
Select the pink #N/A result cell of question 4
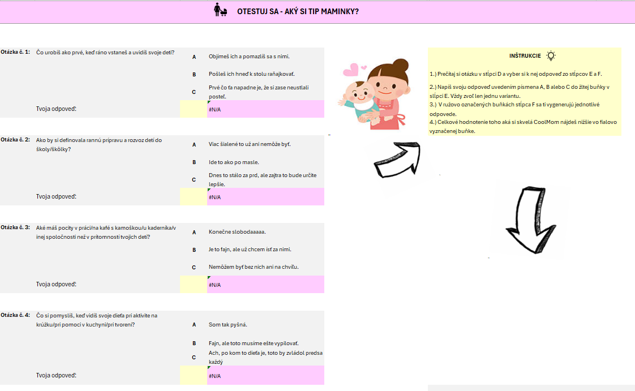pos(265,375)
